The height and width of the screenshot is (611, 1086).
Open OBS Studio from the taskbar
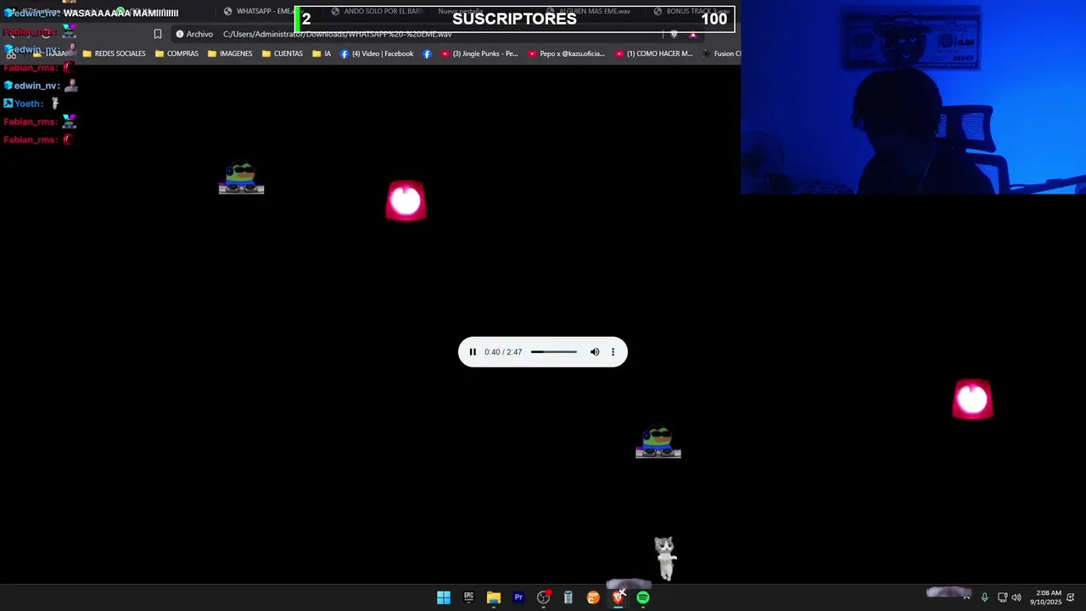(543, 597)
